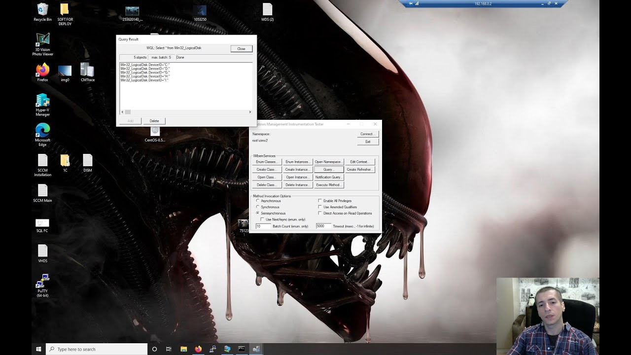The height and width of the screenshot is (355, 631).
Task: Open Task View on the taskbar
Action: [169, 349]
